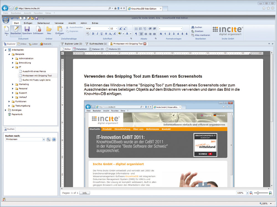Select Suche mit Fuzzy Logik Janis document

tap(36, 80)
